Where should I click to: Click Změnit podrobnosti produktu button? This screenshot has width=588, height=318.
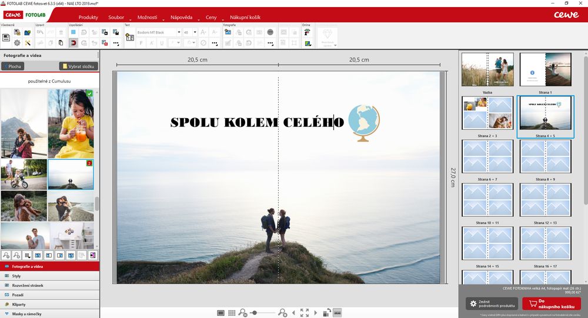coord(492,303)
